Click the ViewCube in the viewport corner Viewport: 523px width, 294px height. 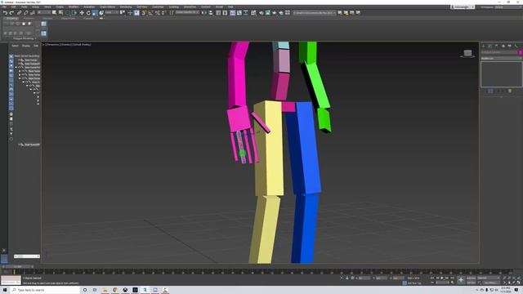tap(467, 53)
